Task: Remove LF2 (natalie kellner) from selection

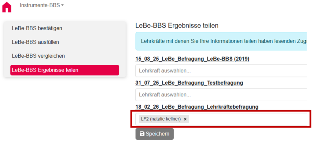Action: (x=185, y=119)
